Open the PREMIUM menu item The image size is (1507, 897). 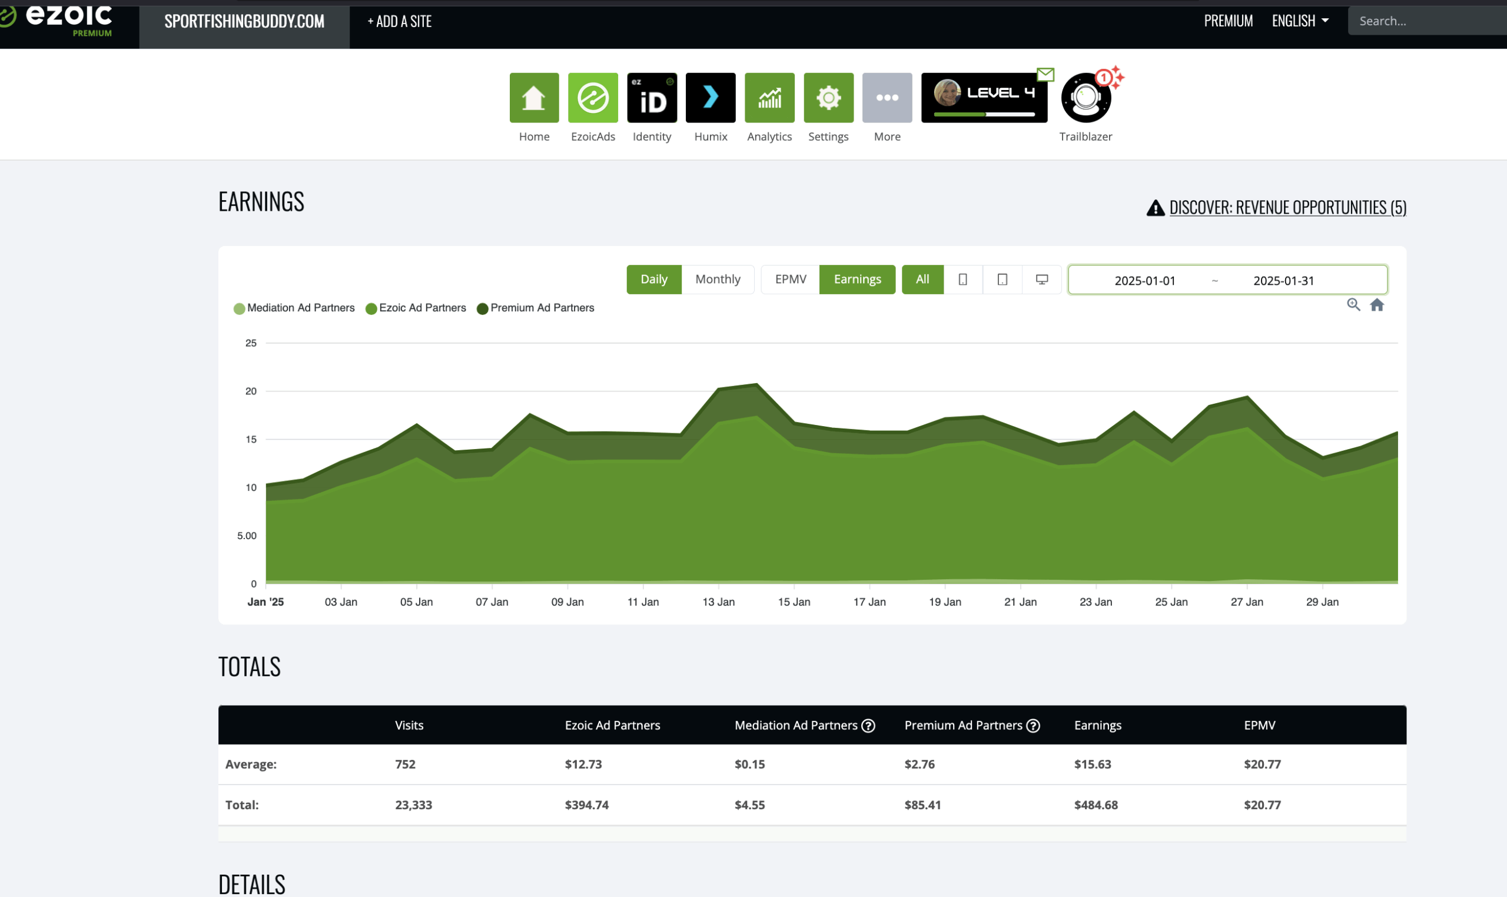point(1229,21)
